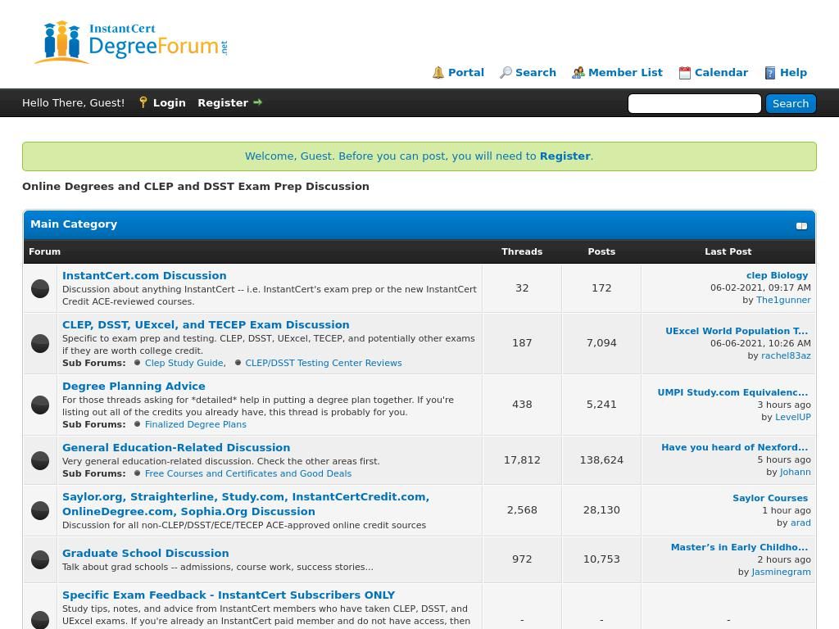
Task: View user LevelUP profile
Action: click(793, 417)
